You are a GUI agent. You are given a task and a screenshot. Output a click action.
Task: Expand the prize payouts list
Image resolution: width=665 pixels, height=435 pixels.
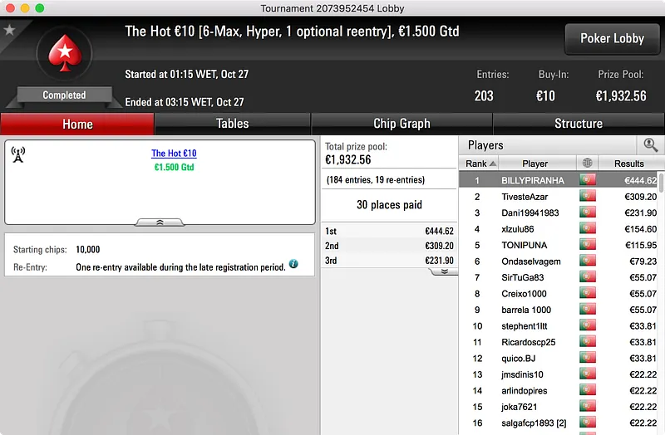444,271
